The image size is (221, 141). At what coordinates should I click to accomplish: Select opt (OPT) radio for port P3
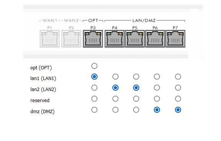pos(94,66)
